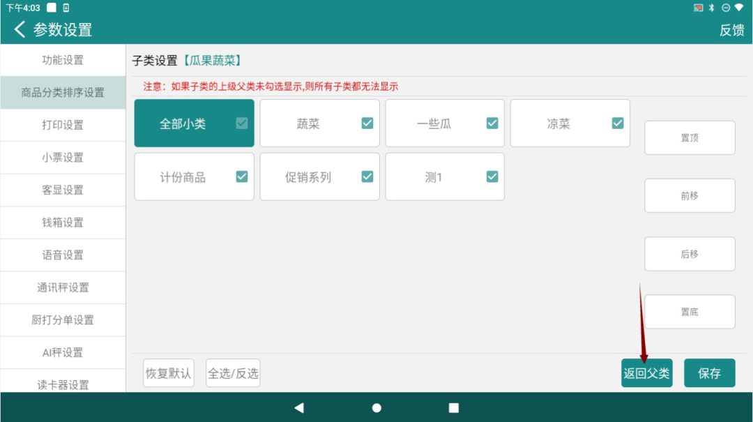753x422 pixels.
Task: Tap the Wi-Fi icon in status bar
Action: 738,8
